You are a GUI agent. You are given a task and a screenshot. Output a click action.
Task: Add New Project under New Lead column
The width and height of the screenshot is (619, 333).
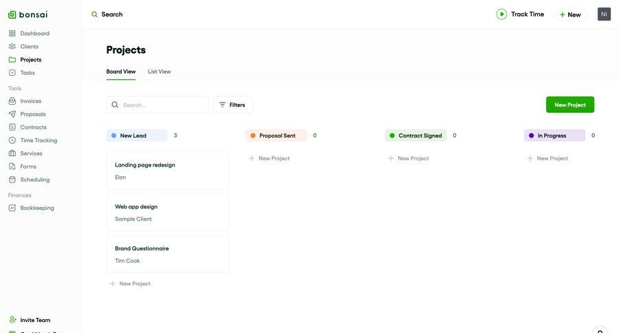pos(130,283)
